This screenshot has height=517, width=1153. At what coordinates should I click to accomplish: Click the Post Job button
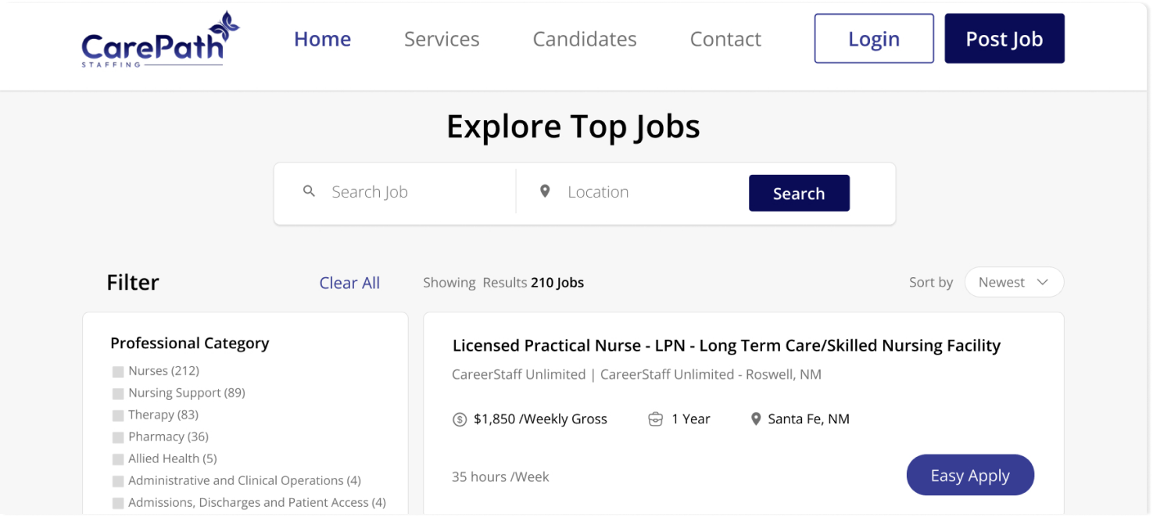pyautogui.click(x=1004, y=39)
